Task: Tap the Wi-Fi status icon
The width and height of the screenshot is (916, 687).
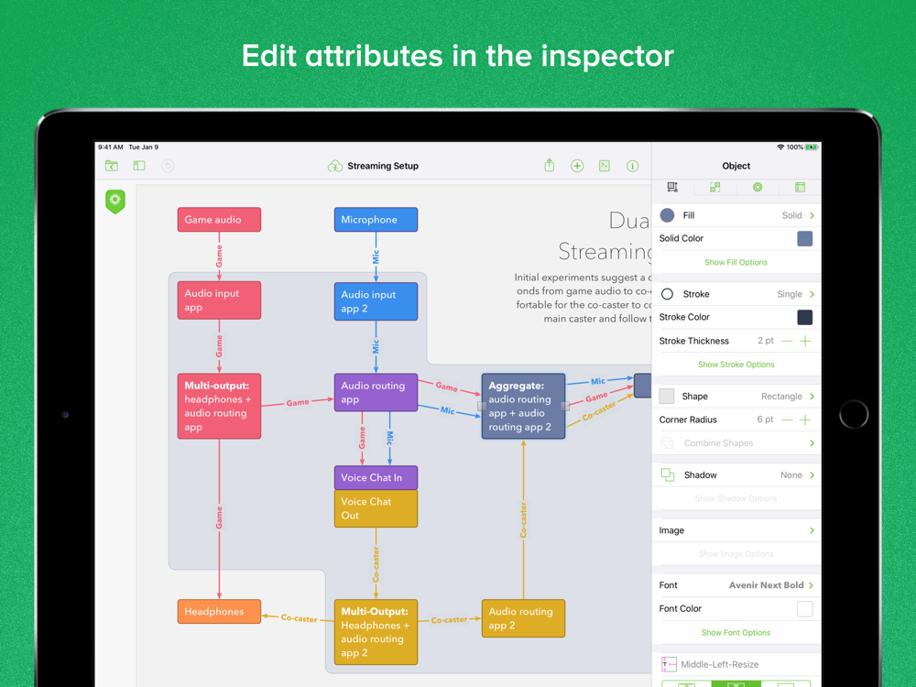Action: 780,147
